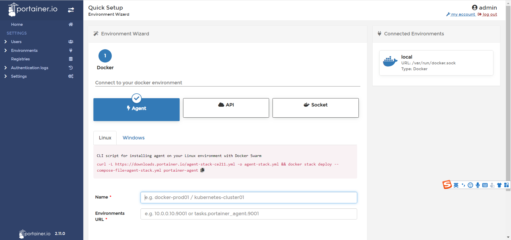
Task: Select the Agent connection option
Action: pyautogui.click(x=137, y=110)
